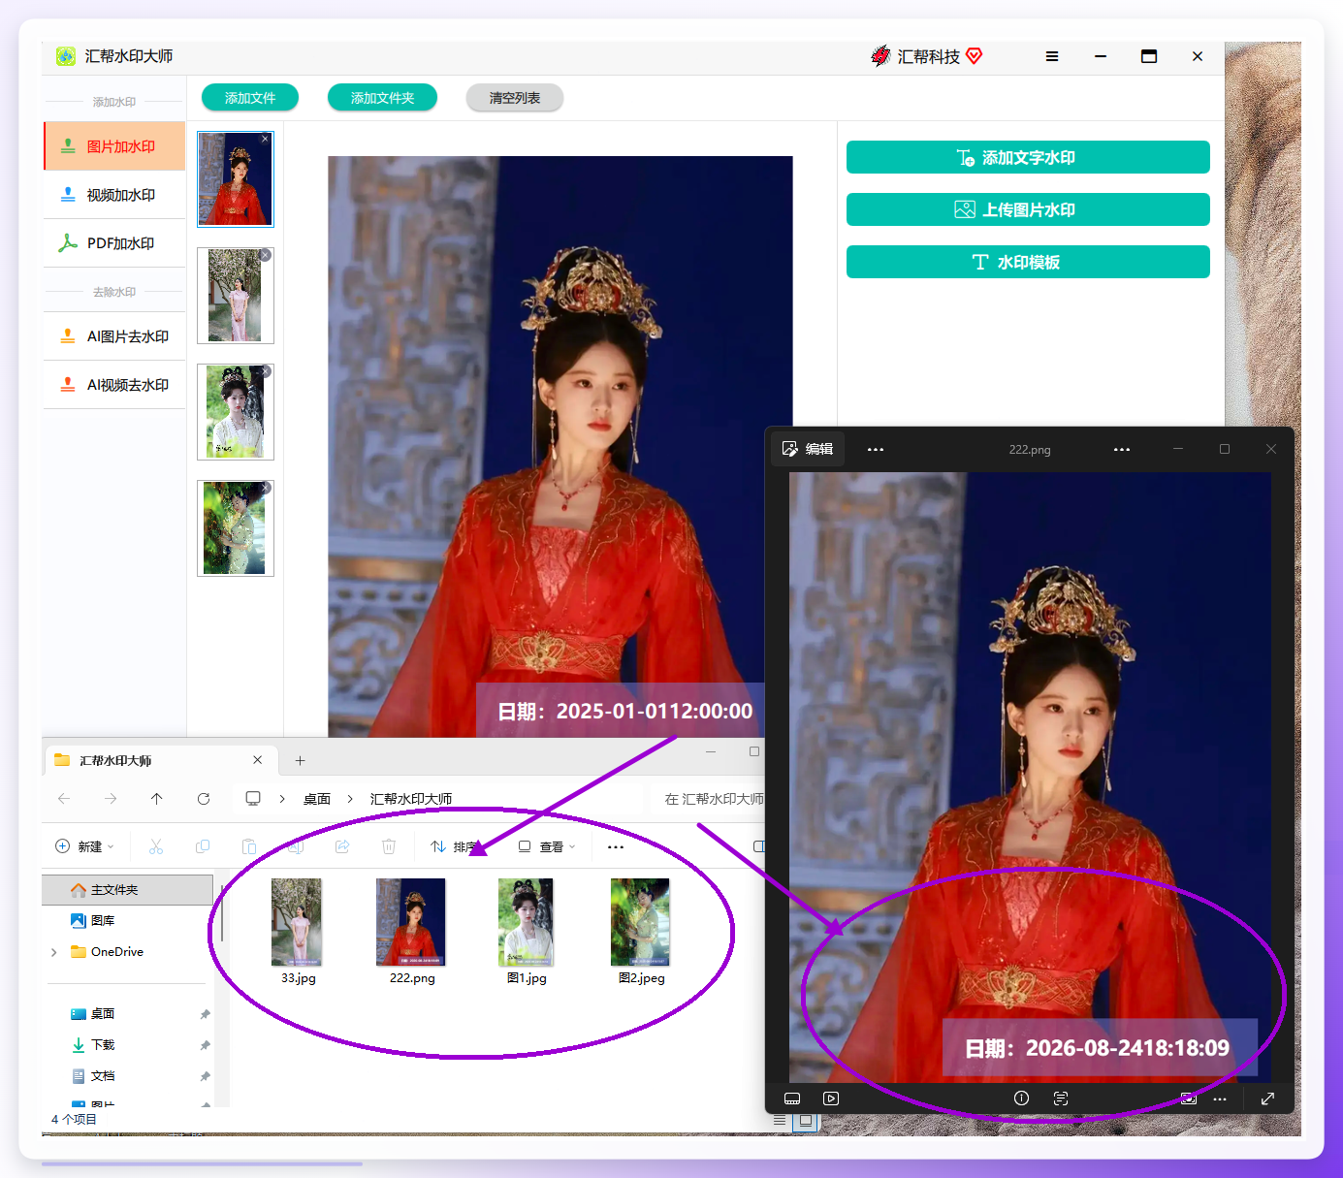Click fullscreen expand icon in photo viewer

1267,1098
